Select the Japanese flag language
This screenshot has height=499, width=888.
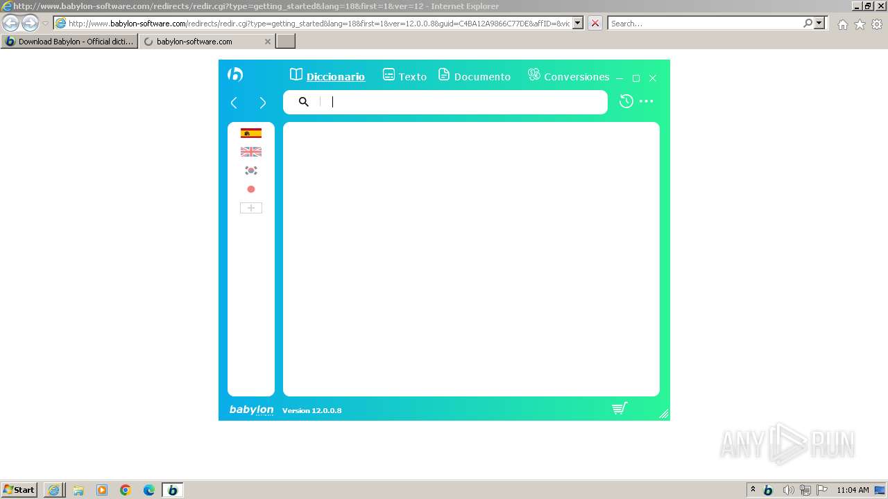coord(251,189)
